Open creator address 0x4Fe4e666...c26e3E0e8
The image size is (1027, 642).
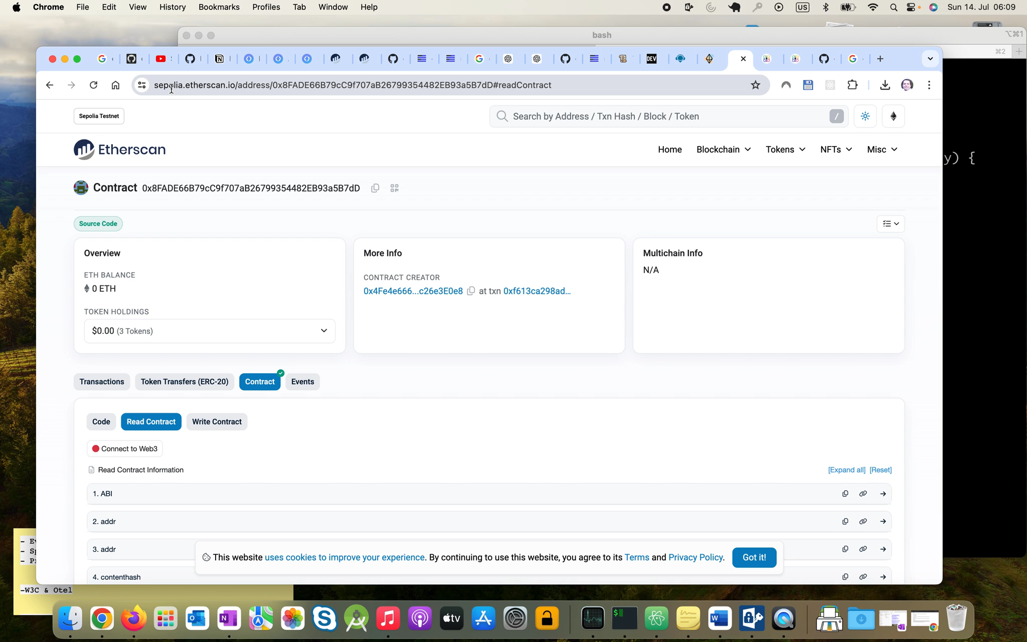pos(413,291)
